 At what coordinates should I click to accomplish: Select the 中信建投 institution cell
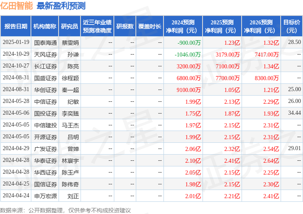[x=46, y=125]
